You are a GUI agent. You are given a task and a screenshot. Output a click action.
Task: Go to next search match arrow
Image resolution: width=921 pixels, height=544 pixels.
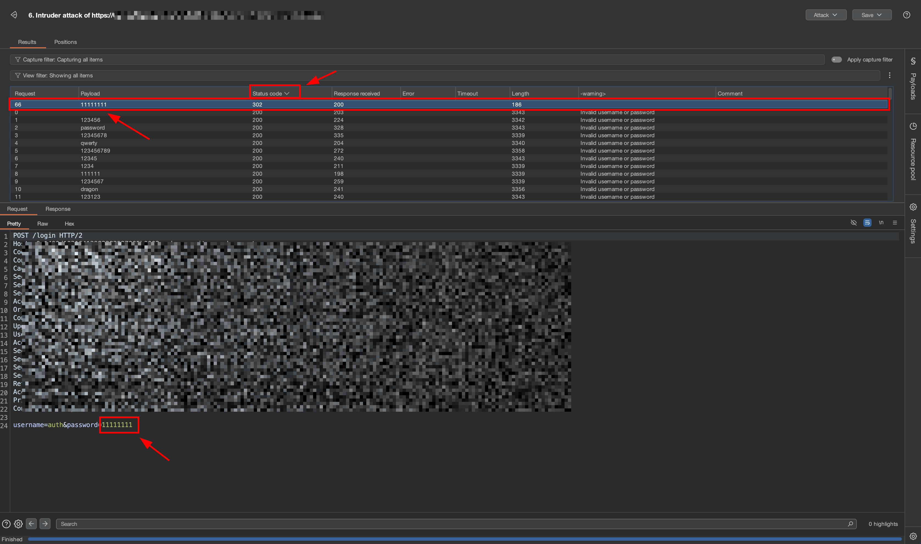point(45,523)
